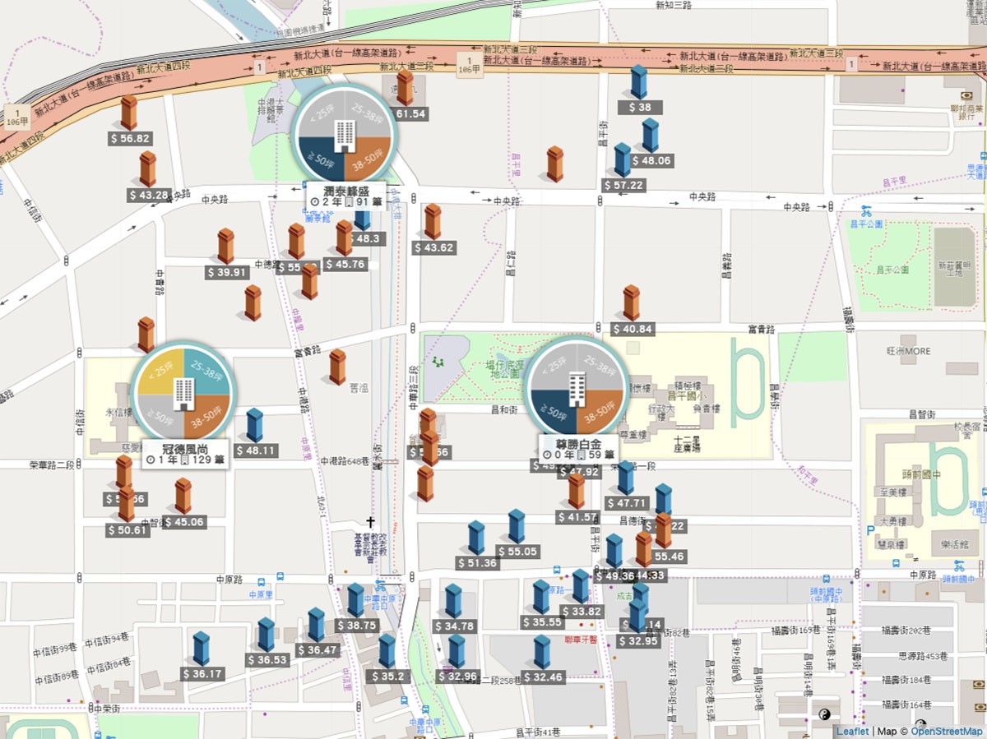Click the 福壽街202巷 lane label

(x=907, y=631)
